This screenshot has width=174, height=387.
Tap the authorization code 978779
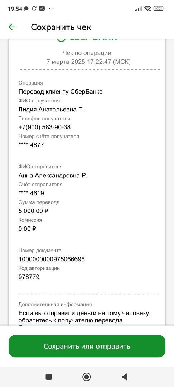(29, 277)
